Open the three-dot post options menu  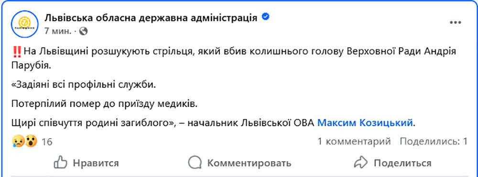point(456,23)
